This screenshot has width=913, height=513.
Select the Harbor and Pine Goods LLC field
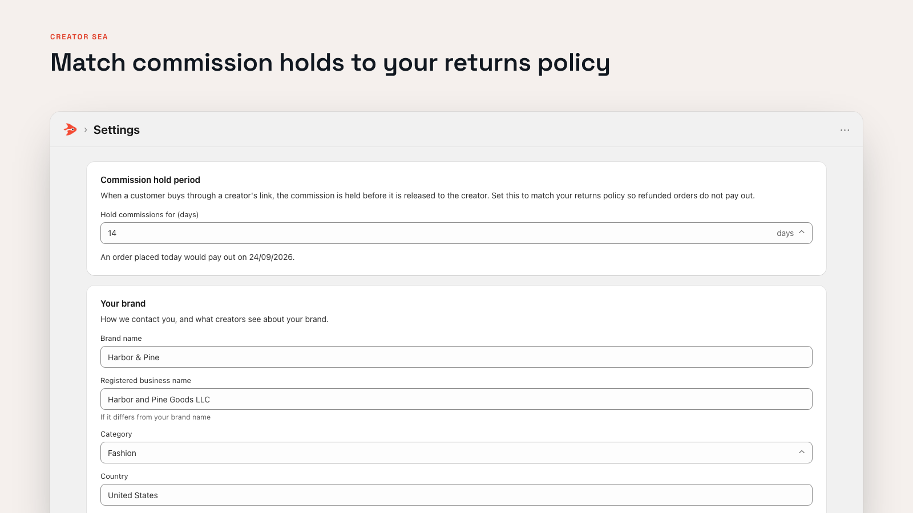point(457,399)
